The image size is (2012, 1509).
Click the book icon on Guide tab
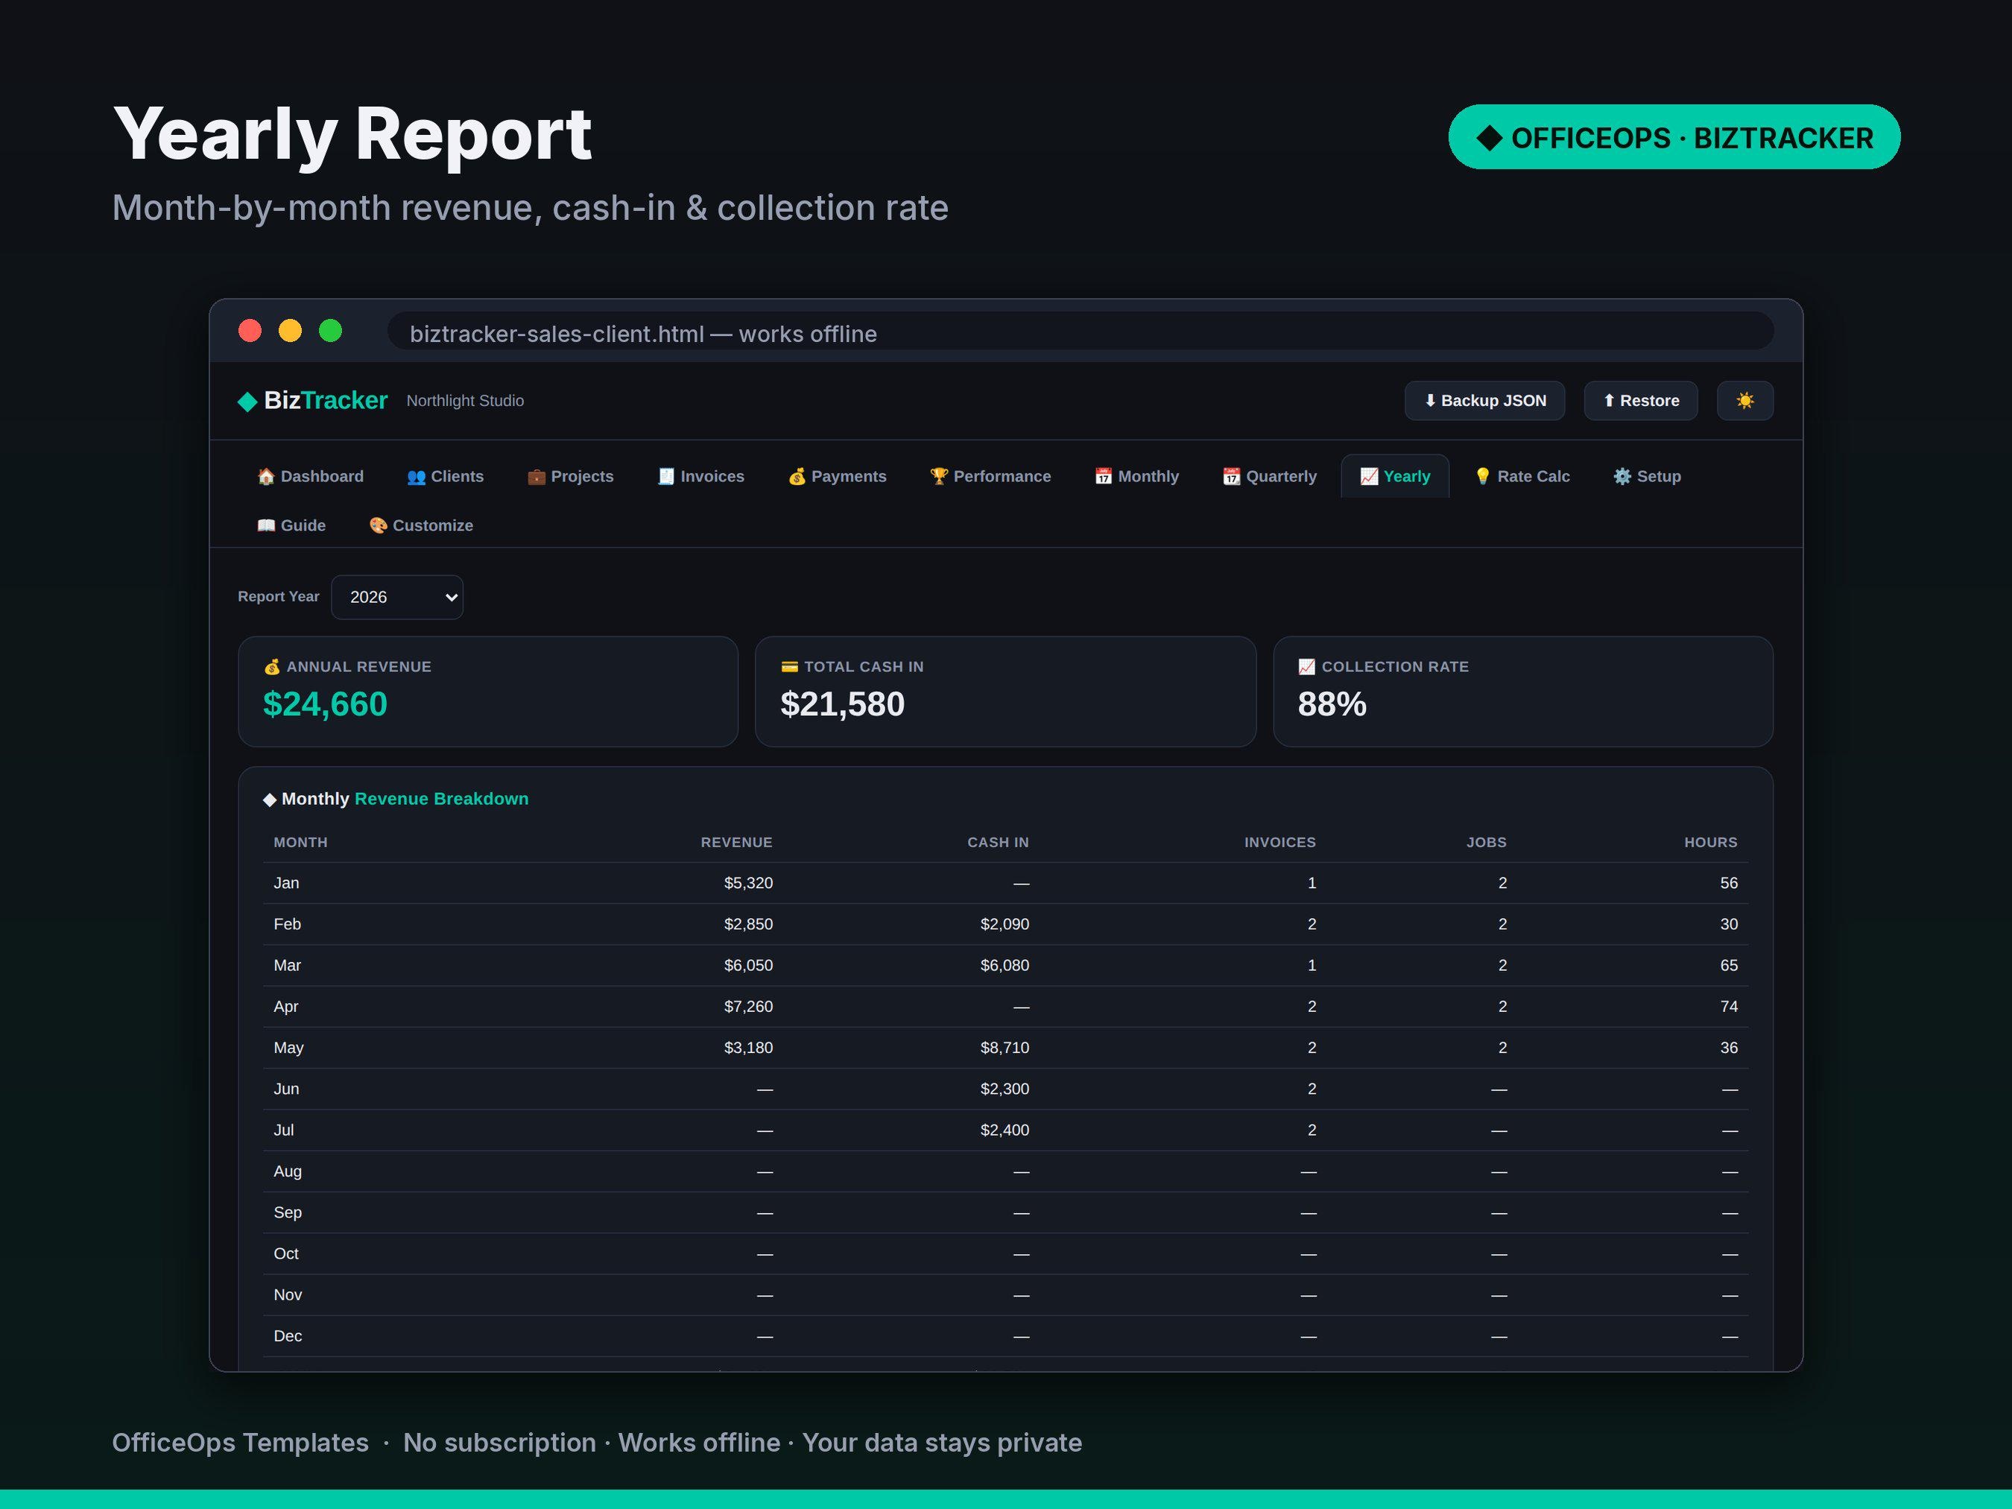(265, 526)
